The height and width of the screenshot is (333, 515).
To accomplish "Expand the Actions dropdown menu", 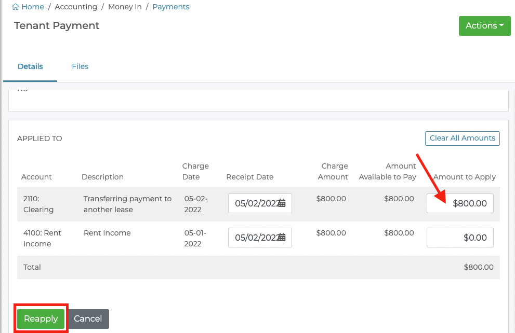I will [484, 25].
